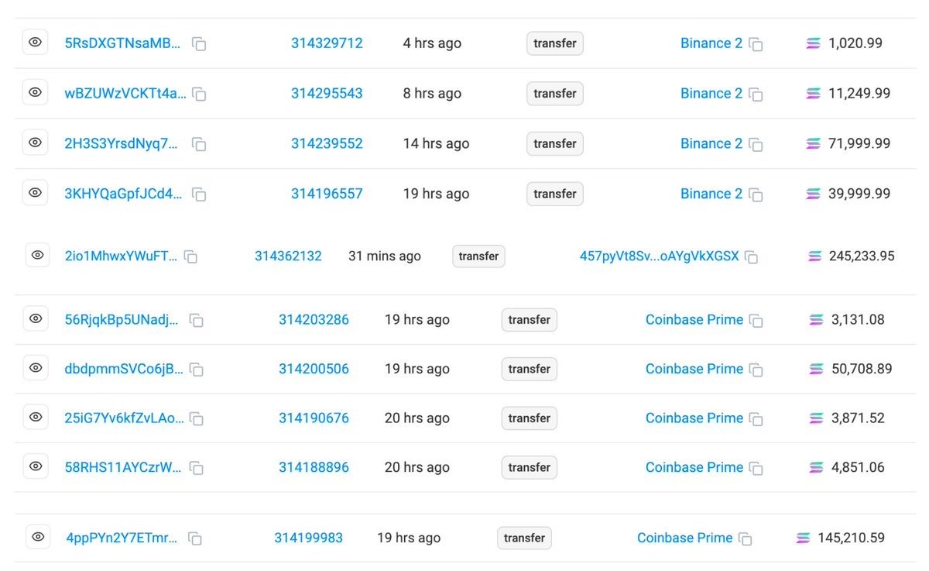The height and width of the screenshot is (571, 929).
Task: Open Binance 2 account in 71,999.99 row
Action: [x=711, y=143]
